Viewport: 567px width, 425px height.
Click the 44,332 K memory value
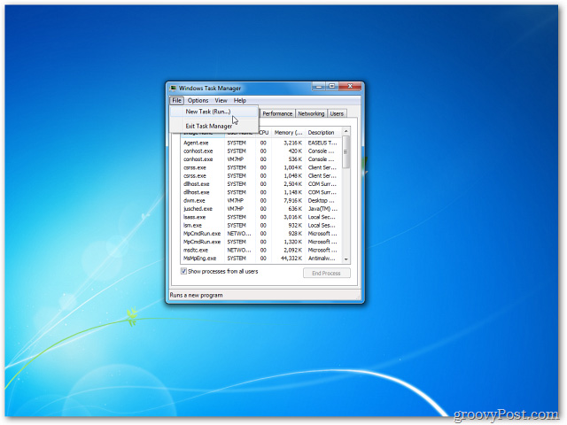point(291,259)
